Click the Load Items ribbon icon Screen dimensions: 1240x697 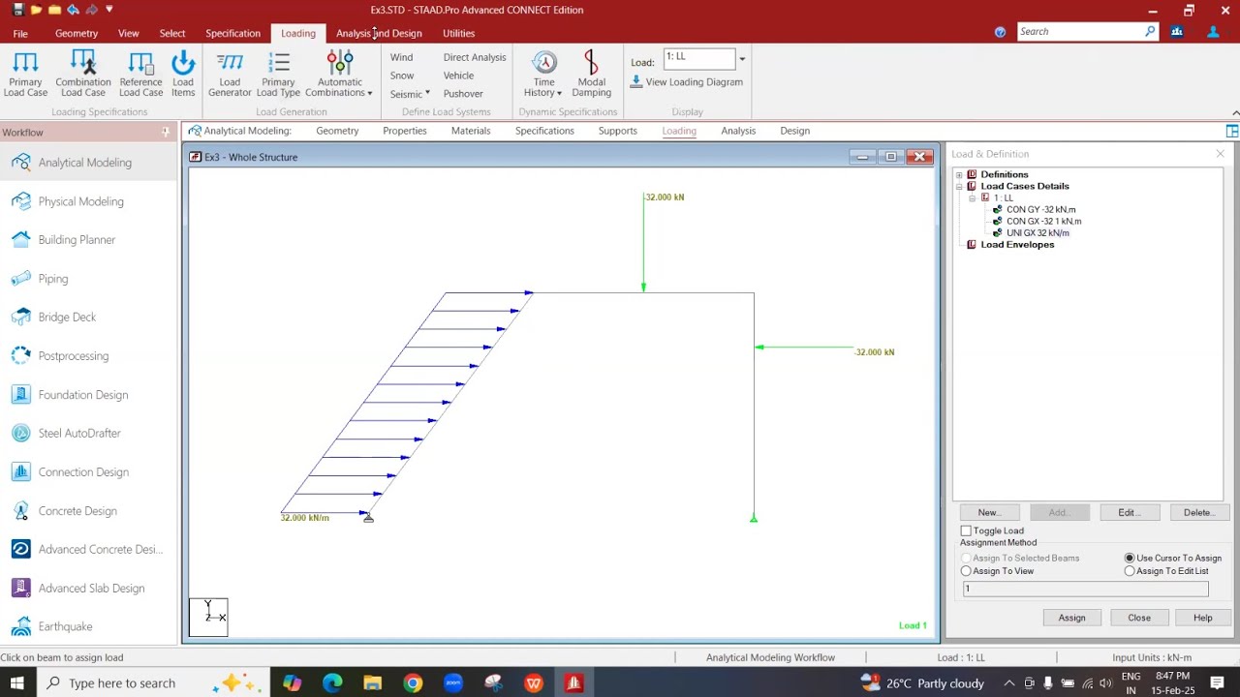click(183, 74)
